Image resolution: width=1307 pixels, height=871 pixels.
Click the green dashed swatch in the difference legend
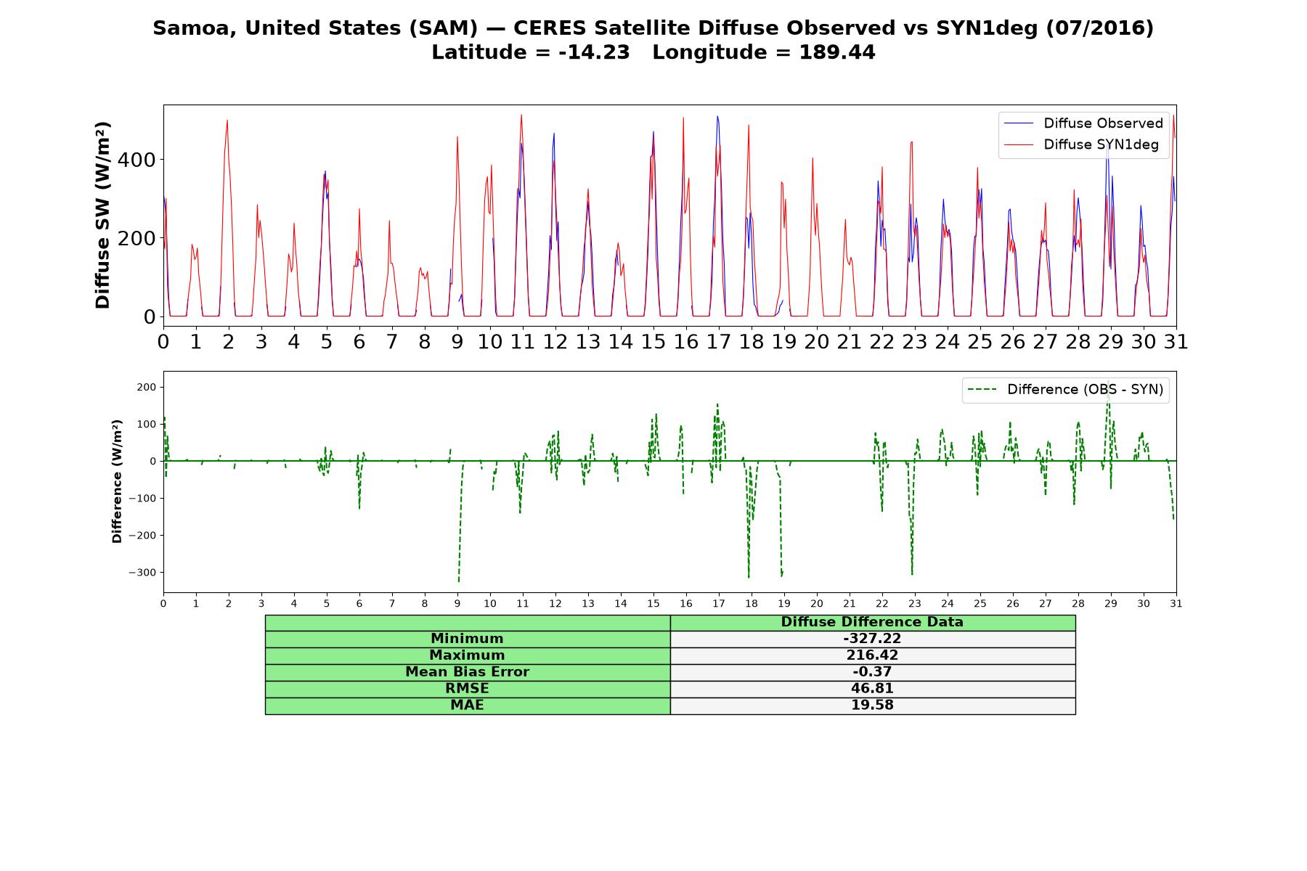click(982, 390)
